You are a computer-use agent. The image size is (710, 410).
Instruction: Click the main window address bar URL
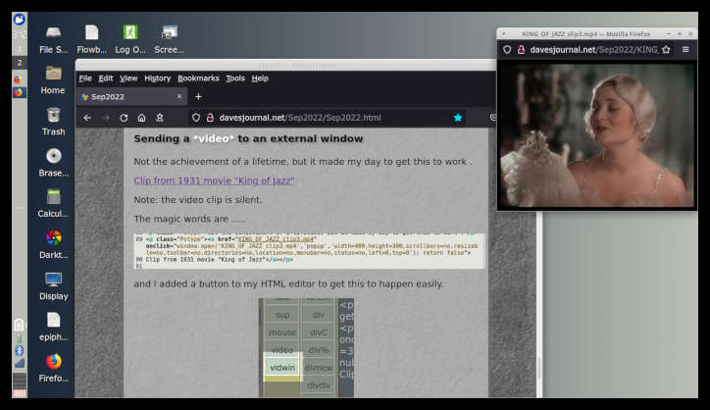pos(299,118)
